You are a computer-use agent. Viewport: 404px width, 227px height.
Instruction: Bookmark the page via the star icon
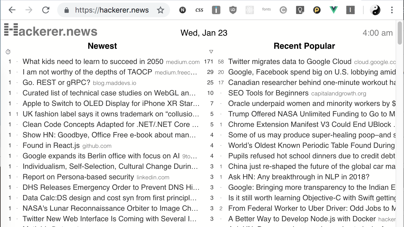160,10
